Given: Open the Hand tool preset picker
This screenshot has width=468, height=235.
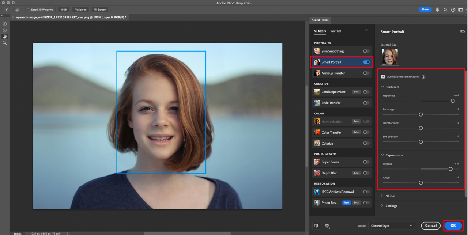Looking at the screenshot, I should pyautogui.click(x=21, y=10).
